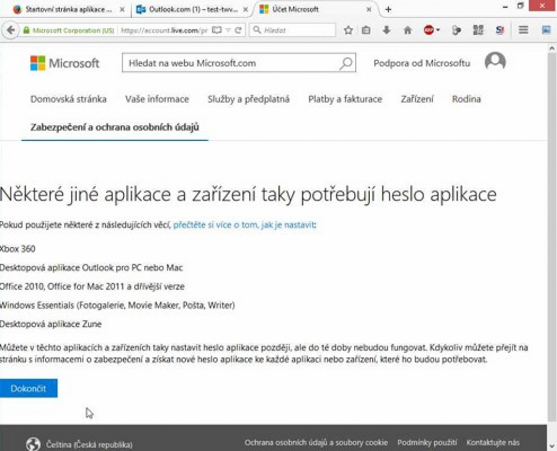
Task: Show bookmarks list icon
Action: point(366,30)
